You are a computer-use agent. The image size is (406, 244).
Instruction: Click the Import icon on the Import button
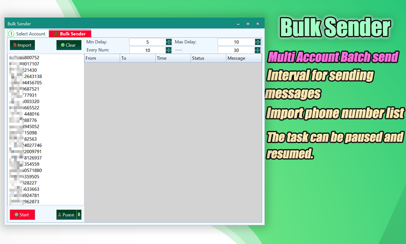click(14, 45)
